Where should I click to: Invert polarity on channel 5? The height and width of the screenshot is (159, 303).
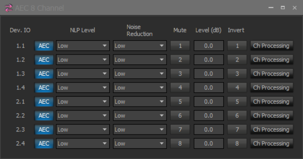coord(237,101)
